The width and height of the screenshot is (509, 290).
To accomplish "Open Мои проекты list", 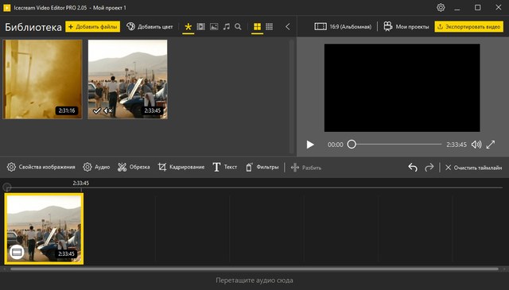I will tap(406, 26).
